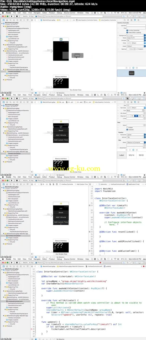Open Background 'No Image' dropdown in 00:01:55 frame
146x340 pixels.
(136, 35)
